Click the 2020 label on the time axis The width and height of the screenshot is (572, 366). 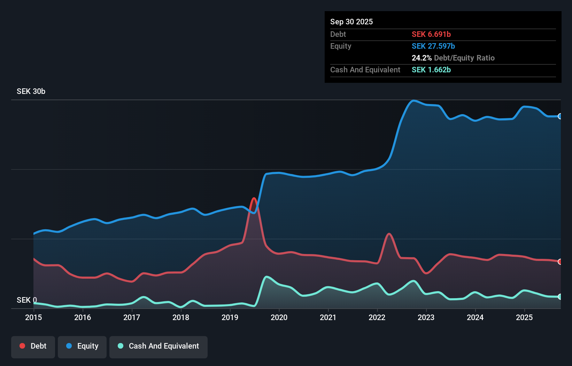(x=279, y=317)
